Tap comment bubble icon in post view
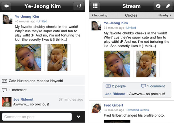 point(4,90)
